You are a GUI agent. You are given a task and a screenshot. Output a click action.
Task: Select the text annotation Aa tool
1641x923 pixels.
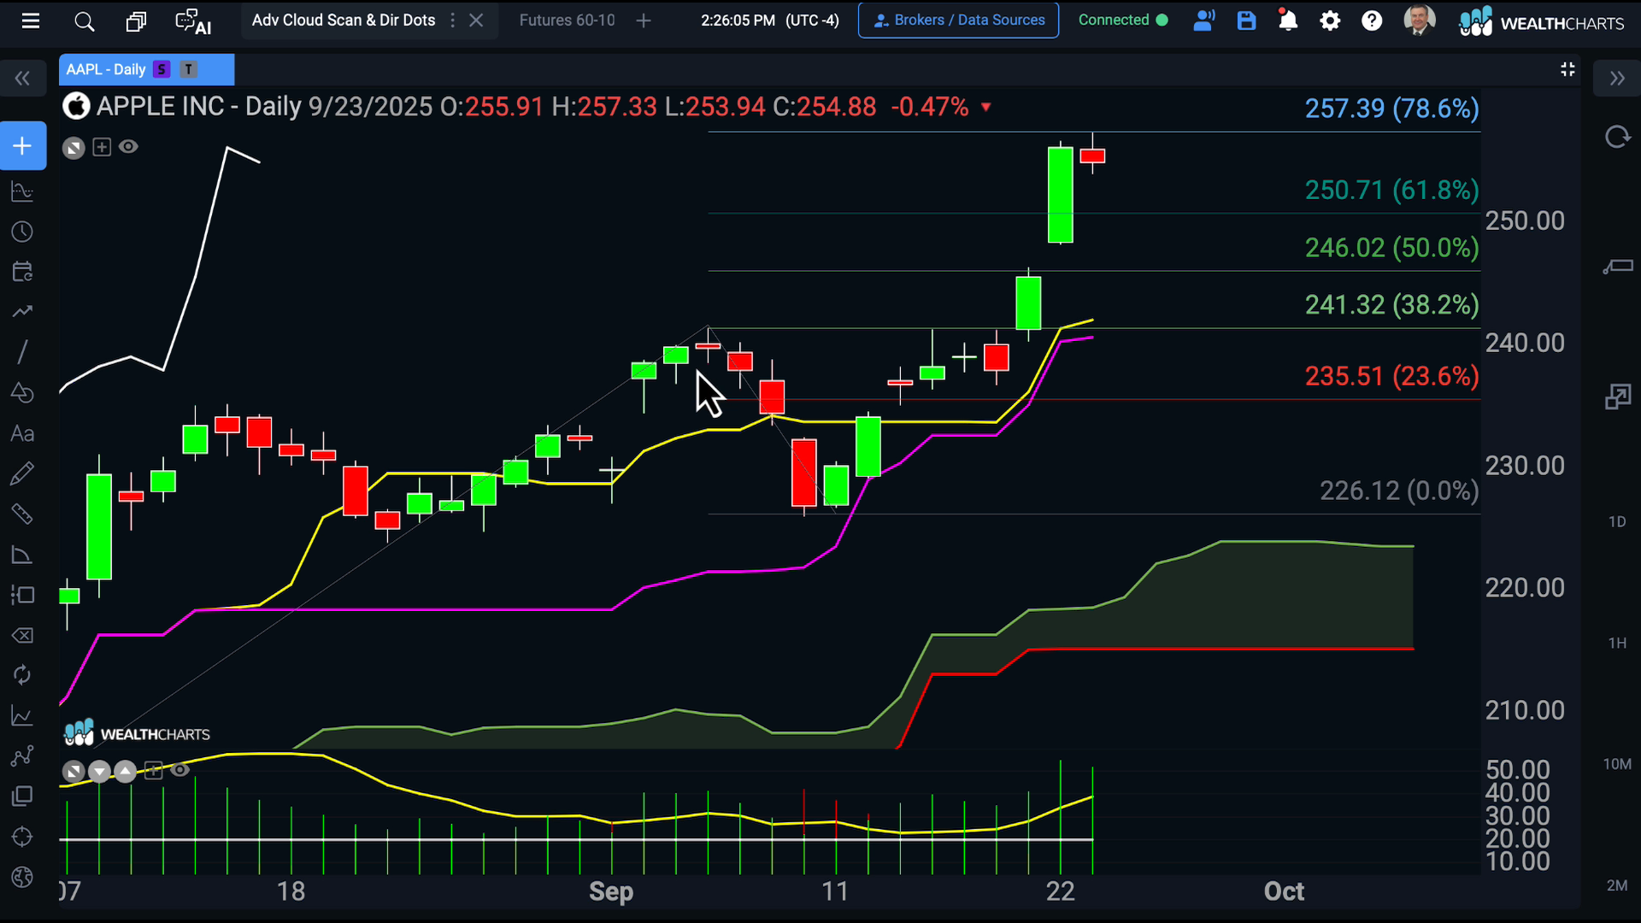pyautogui.click(x=22, y=434)
